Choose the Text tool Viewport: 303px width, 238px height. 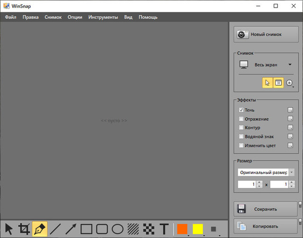(164, 229)
